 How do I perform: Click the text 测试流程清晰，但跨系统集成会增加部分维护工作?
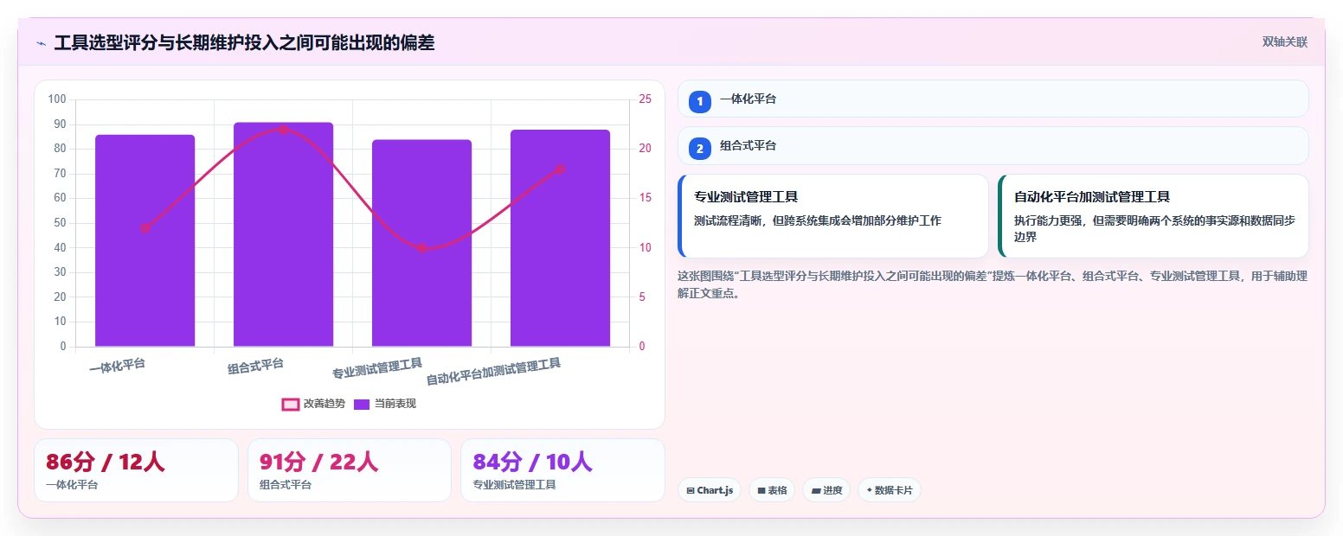[x=817, y=220]
